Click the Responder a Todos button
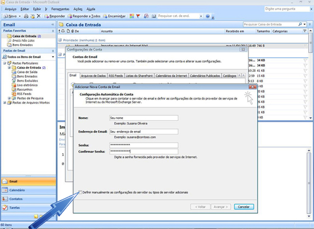The height and width of the screenshot is (229, 314). point(84,16)
